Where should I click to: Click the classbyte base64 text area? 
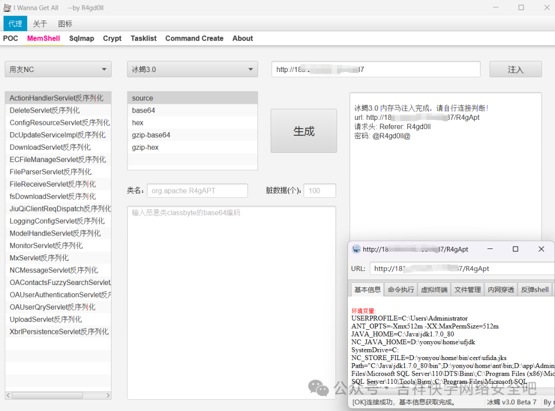pos(231,302)
